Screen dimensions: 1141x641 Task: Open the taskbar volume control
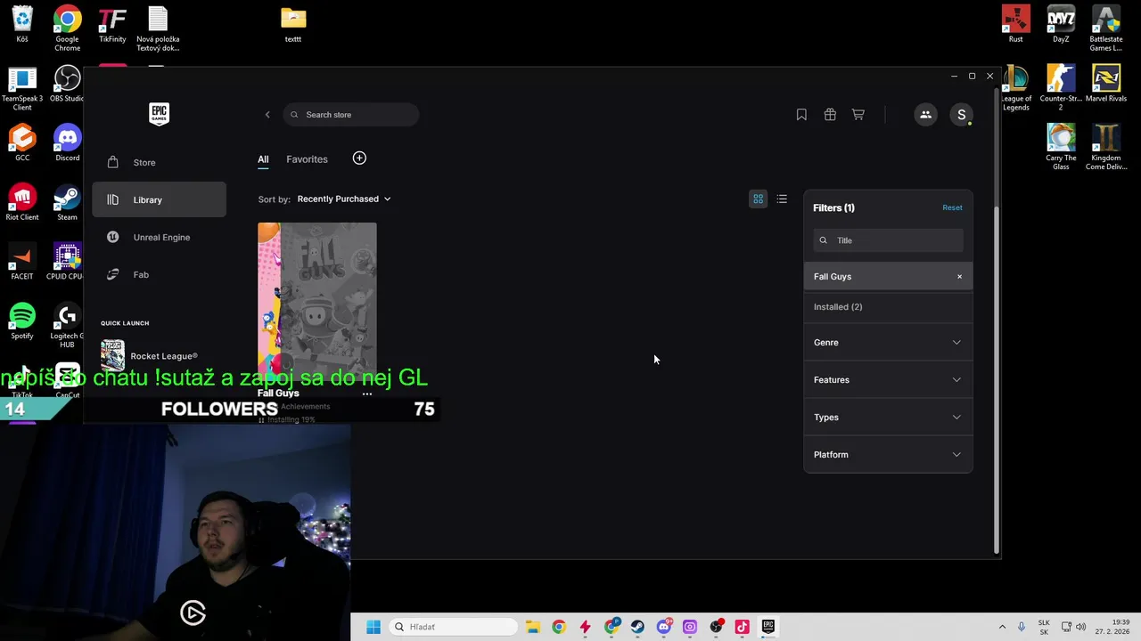pyautogui.click(x=1081, y=627)
